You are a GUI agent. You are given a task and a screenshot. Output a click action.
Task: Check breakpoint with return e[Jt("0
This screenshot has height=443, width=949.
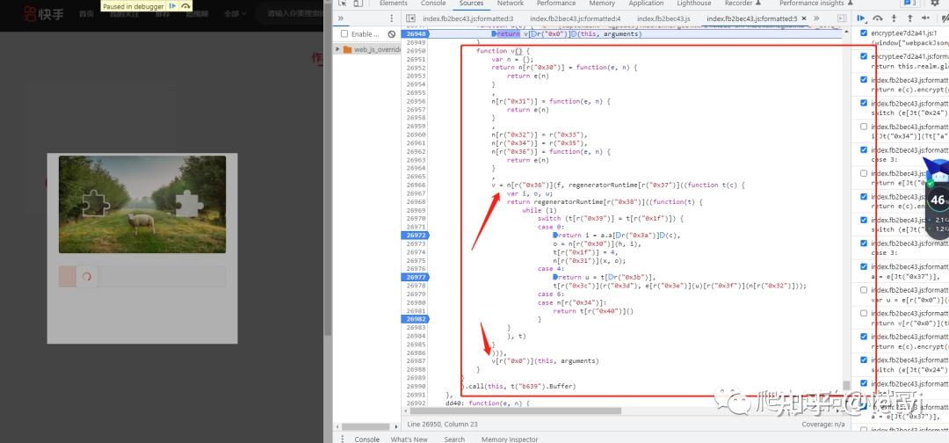pyautogui.click(x=864, y=173)
